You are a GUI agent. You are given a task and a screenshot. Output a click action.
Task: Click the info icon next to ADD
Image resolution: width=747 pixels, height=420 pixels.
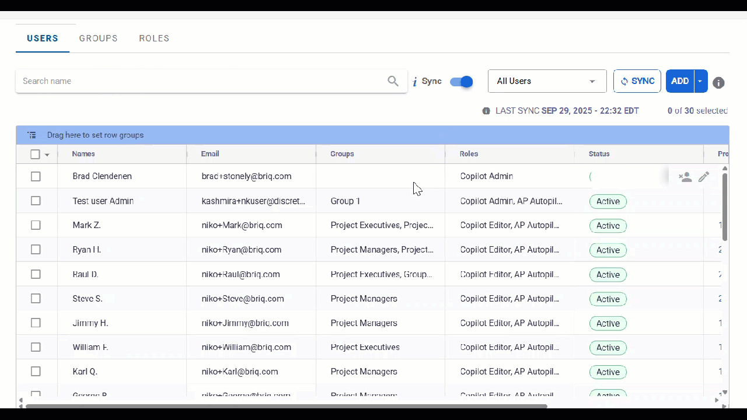(x=719, y=83)
